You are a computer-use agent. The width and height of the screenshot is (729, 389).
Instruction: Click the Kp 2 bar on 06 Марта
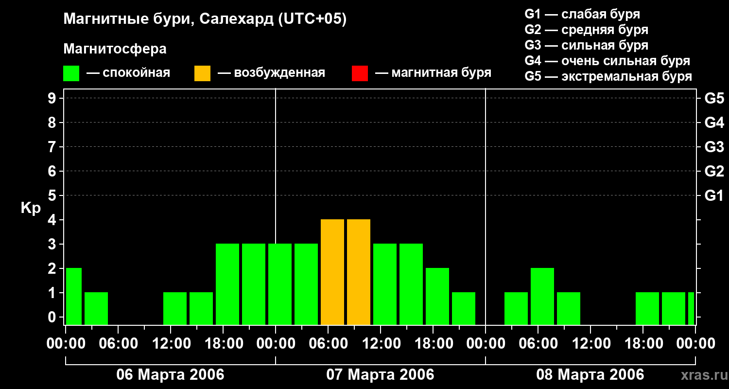74,296
